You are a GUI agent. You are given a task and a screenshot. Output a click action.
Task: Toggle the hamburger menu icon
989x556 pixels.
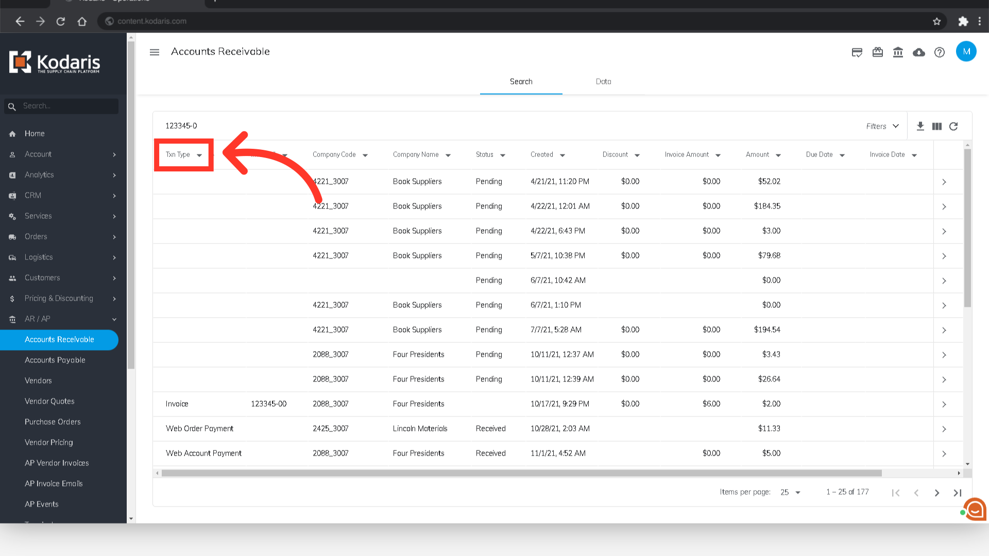pos(155,52)
